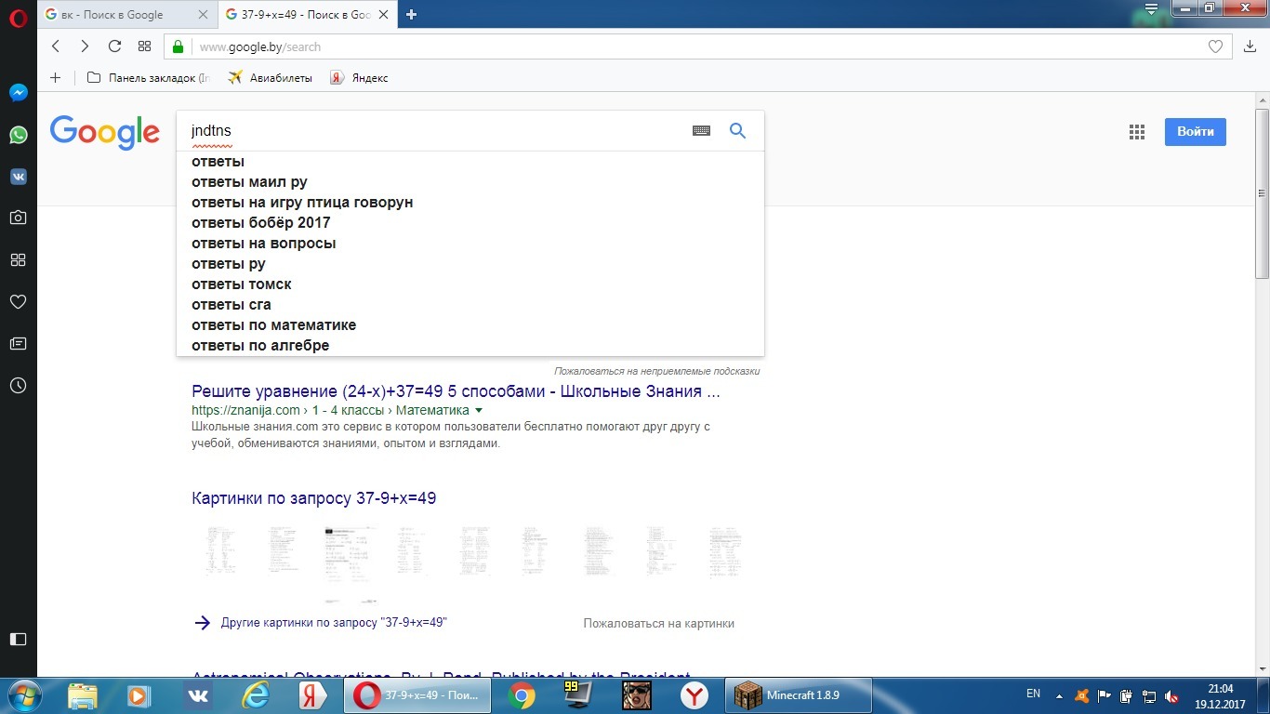Open the on-screen keyboard in Google search box
The width and height of the screenshot is (1270, 714).
click(x=702, y=131)
